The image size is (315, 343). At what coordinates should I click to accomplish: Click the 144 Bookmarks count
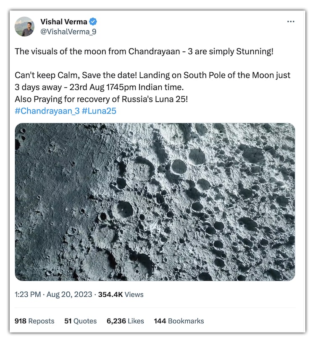point(179,321)
